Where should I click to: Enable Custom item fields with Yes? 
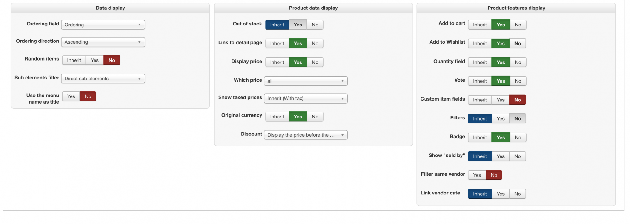pos(501,100)
